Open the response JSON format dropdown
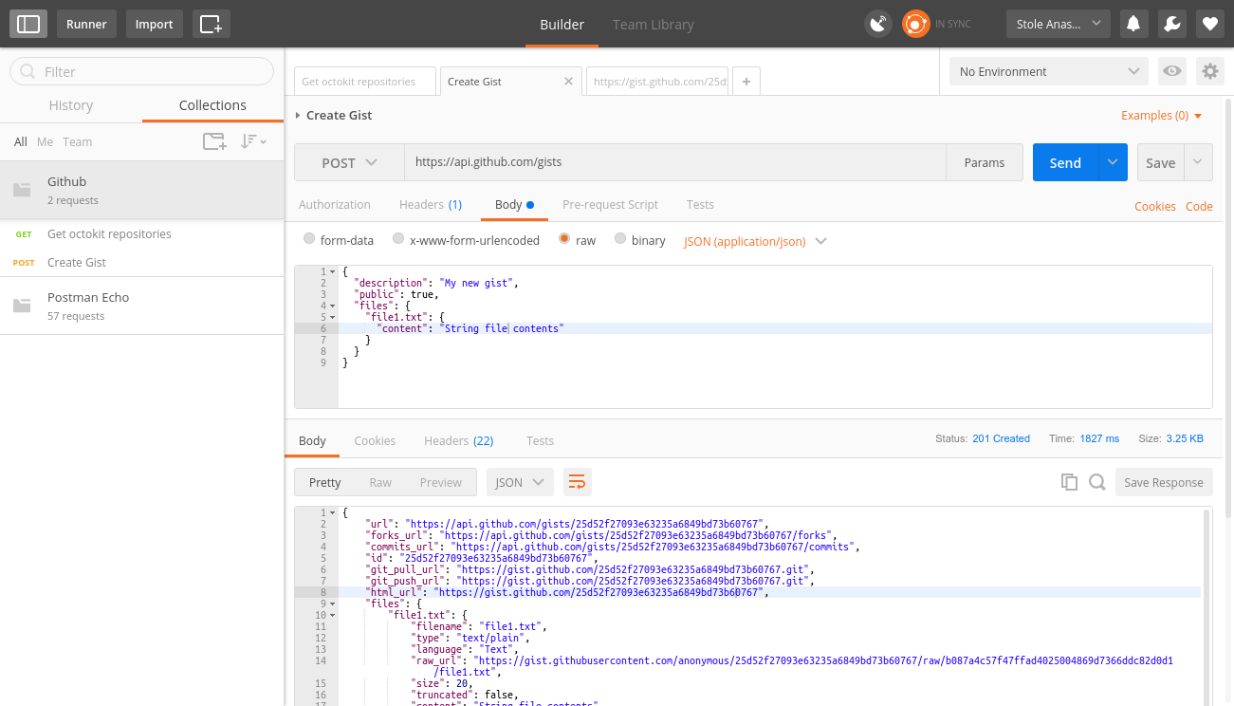 point(520,482)
